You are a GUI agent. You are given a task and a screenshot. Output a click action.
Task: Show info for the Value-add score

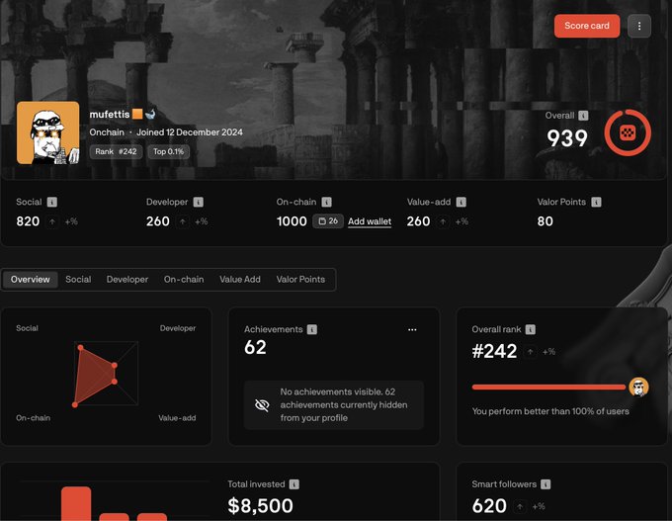click(461, 202)
